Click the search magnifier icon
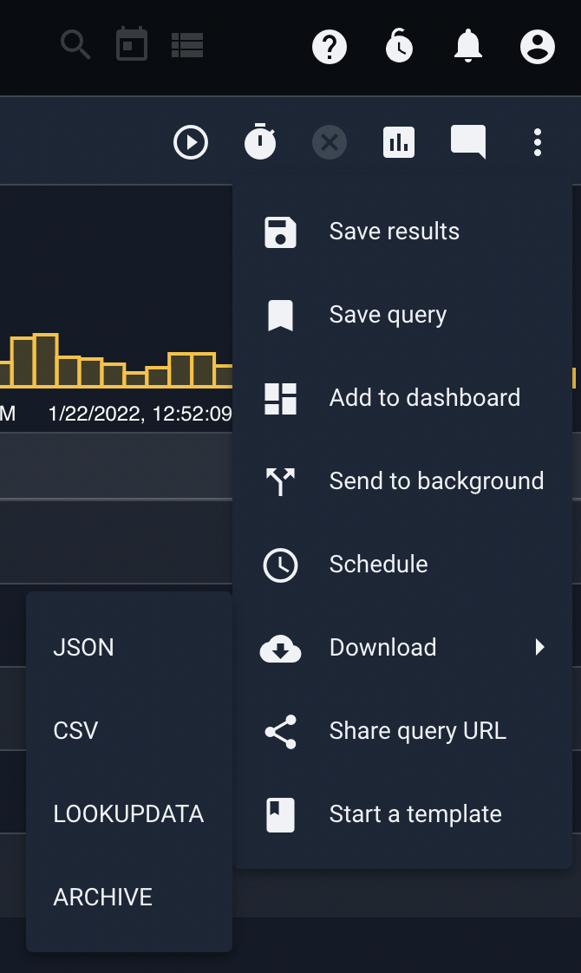The image size is (581, 973). pyautogui.click(x=75, y=45)
